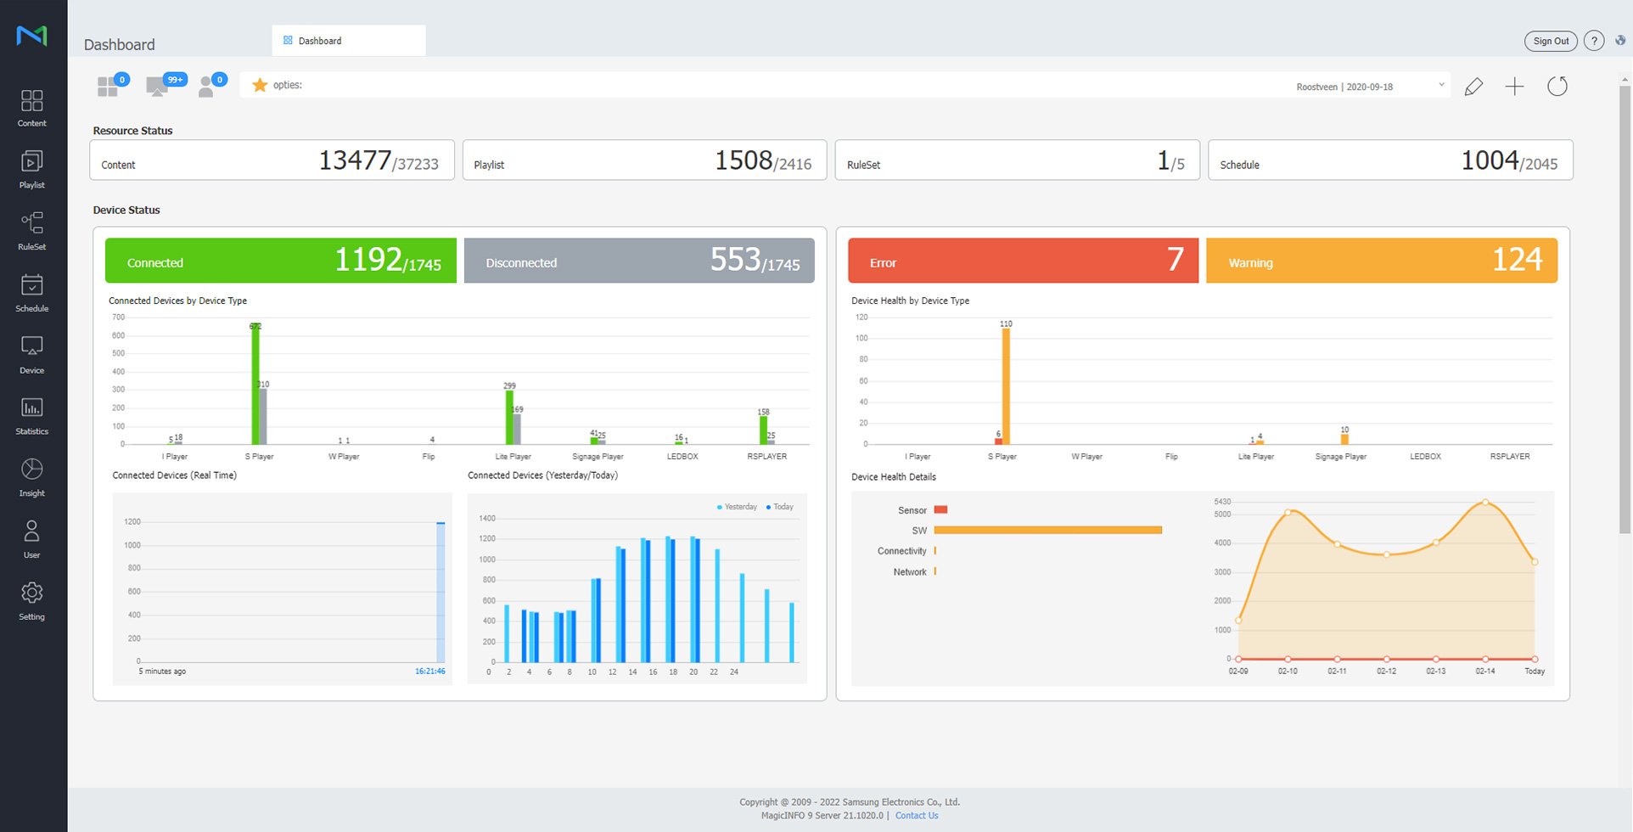The image size is (1633, 832).
Task: Go to RuleSet in the sidebar
Action: coord(32,231)
